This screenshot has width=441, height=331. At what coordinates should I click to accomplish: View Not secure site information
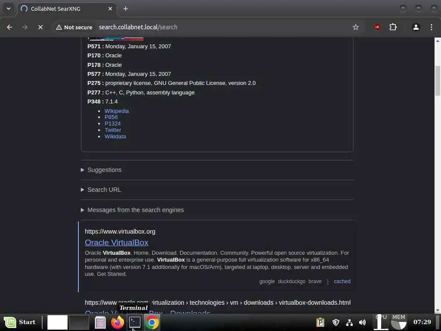pyautogui.click(x=74, y=27)
